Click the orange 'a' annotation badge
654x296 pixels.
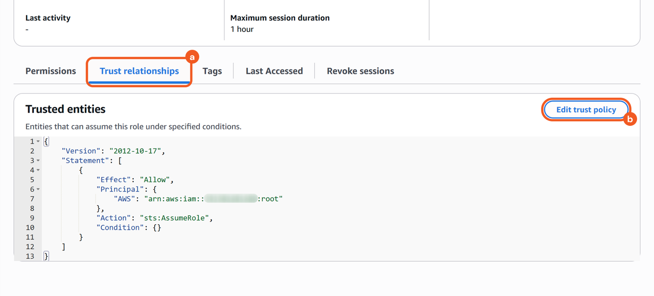coord(192,57)
